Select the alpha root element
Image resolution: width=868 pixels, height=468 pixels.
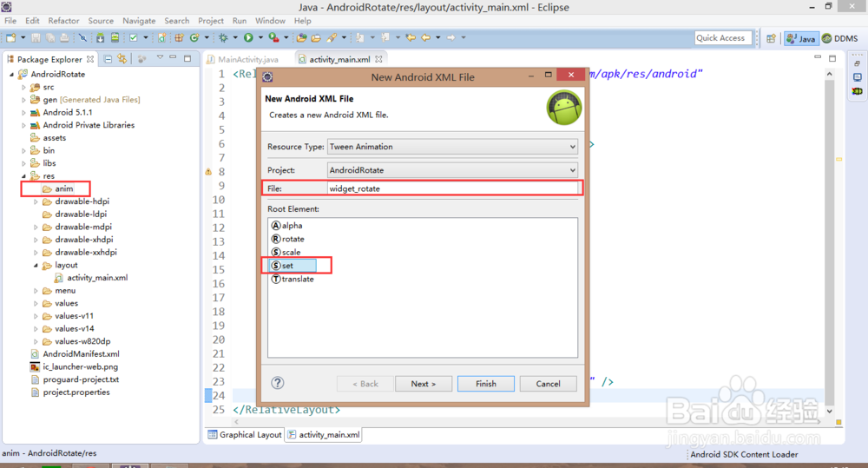286,226
